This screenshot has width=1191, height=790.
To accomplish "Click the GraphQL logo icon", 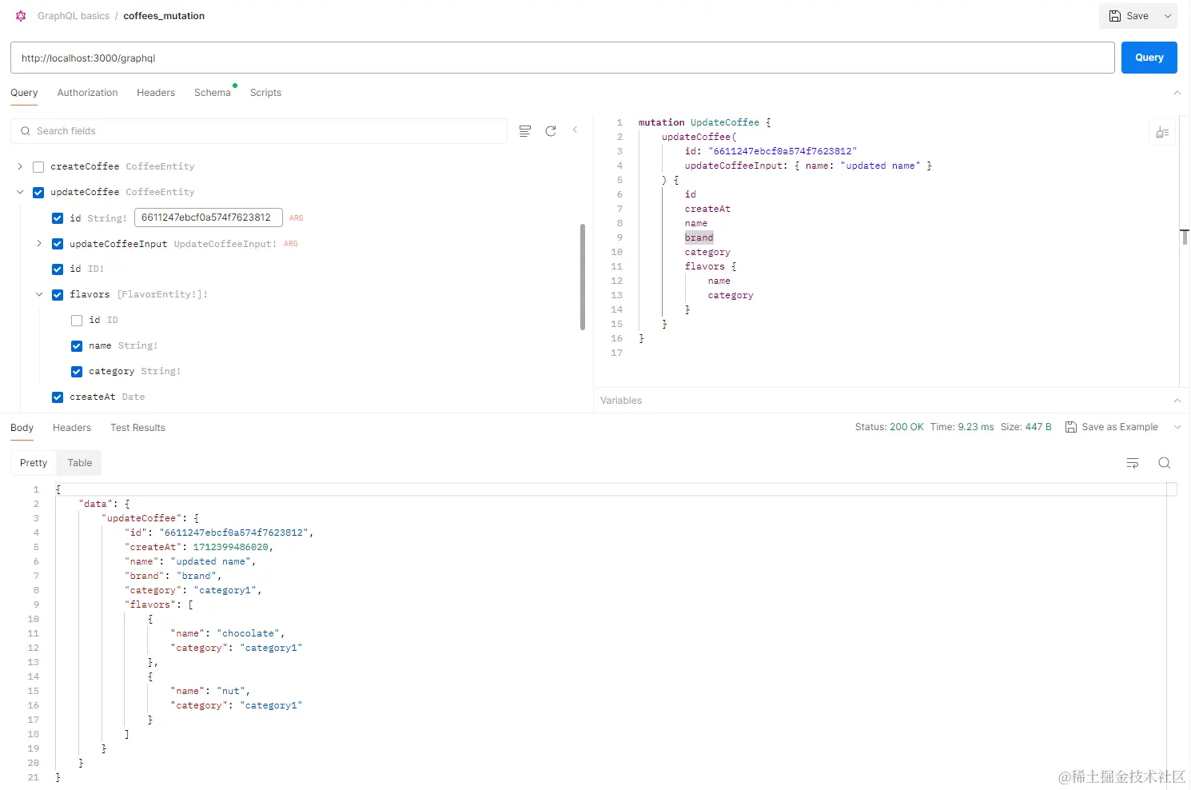I will point(21,16).
